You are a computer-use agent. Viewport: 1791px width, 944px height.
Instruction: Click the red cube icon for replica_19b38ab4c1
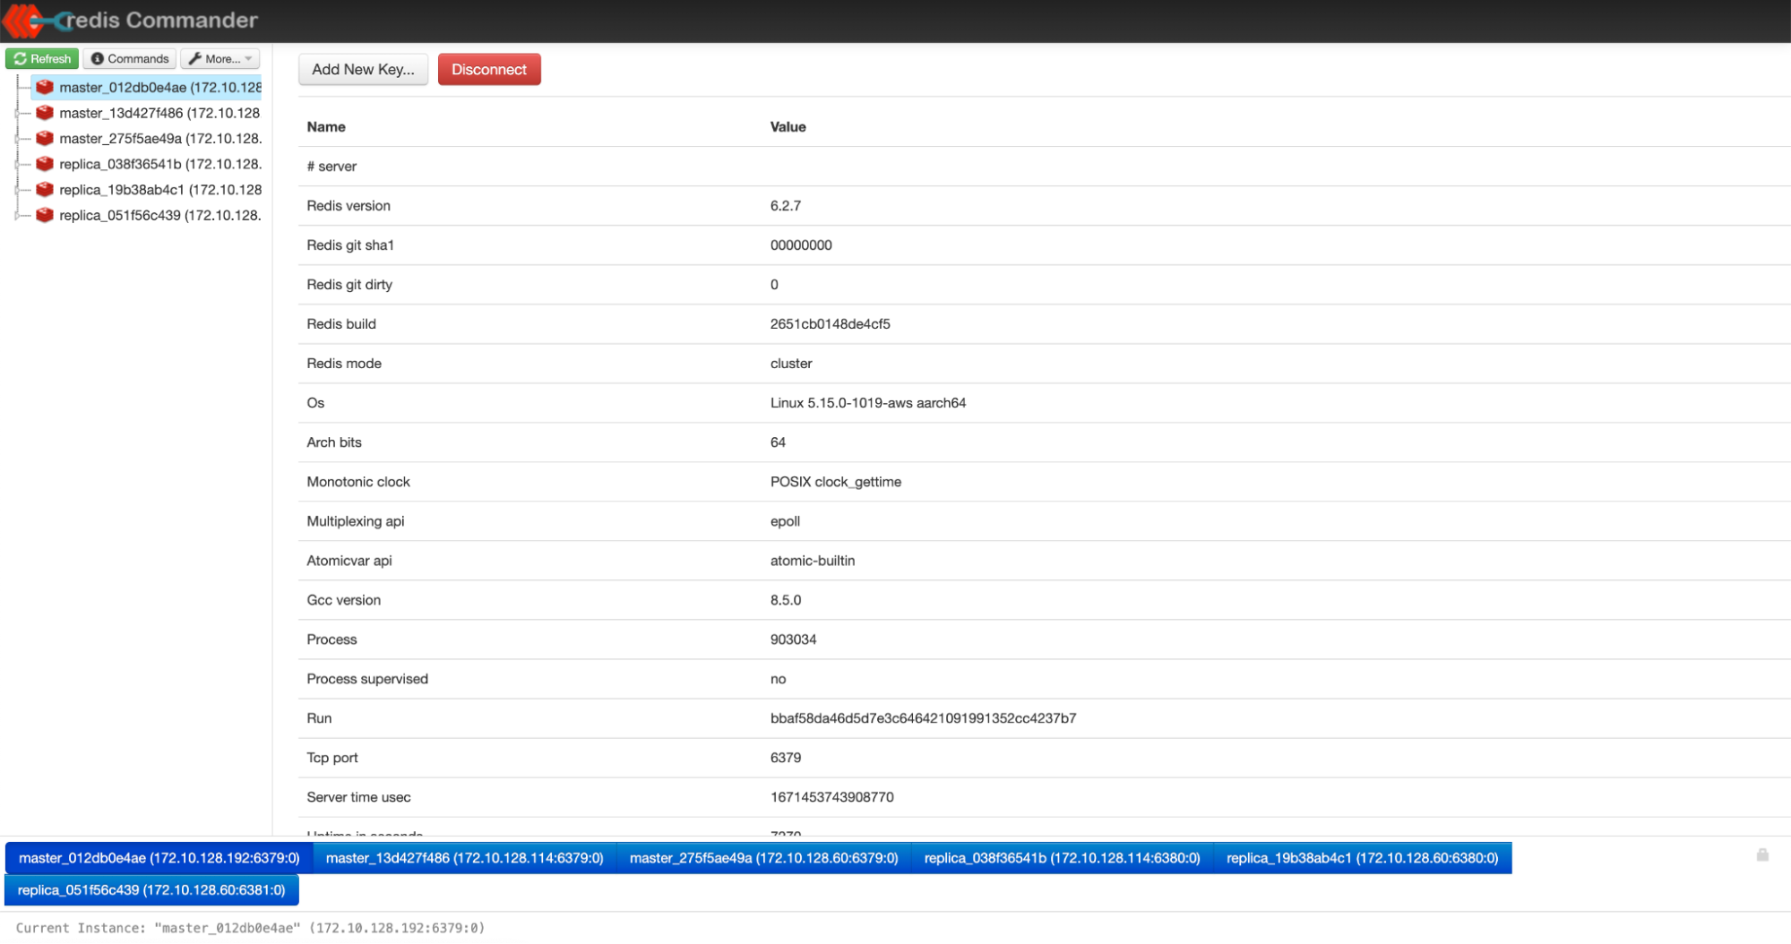coord(45,189)
